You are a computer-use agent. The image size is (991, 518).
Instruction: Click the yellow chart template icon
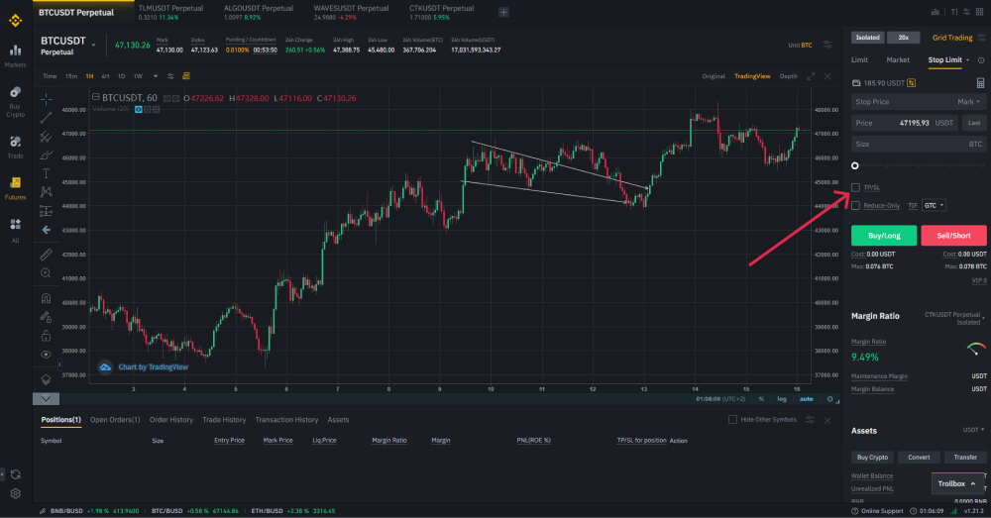coord(186,76)
